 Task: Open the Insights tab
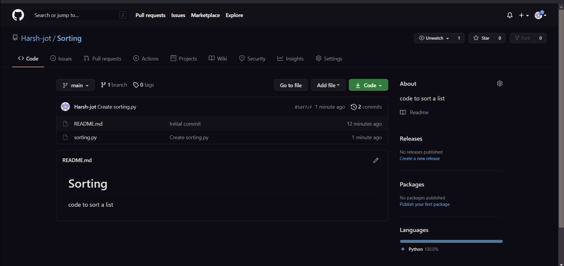coord(291,58)
